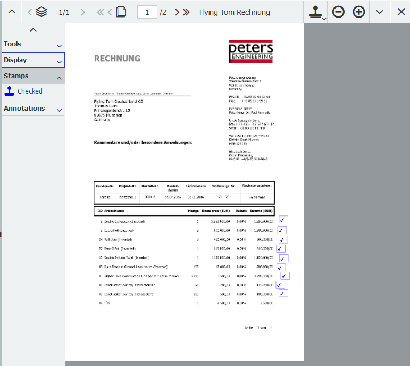
Task: Click the single page icon in the toolbar
Action: 121,12
